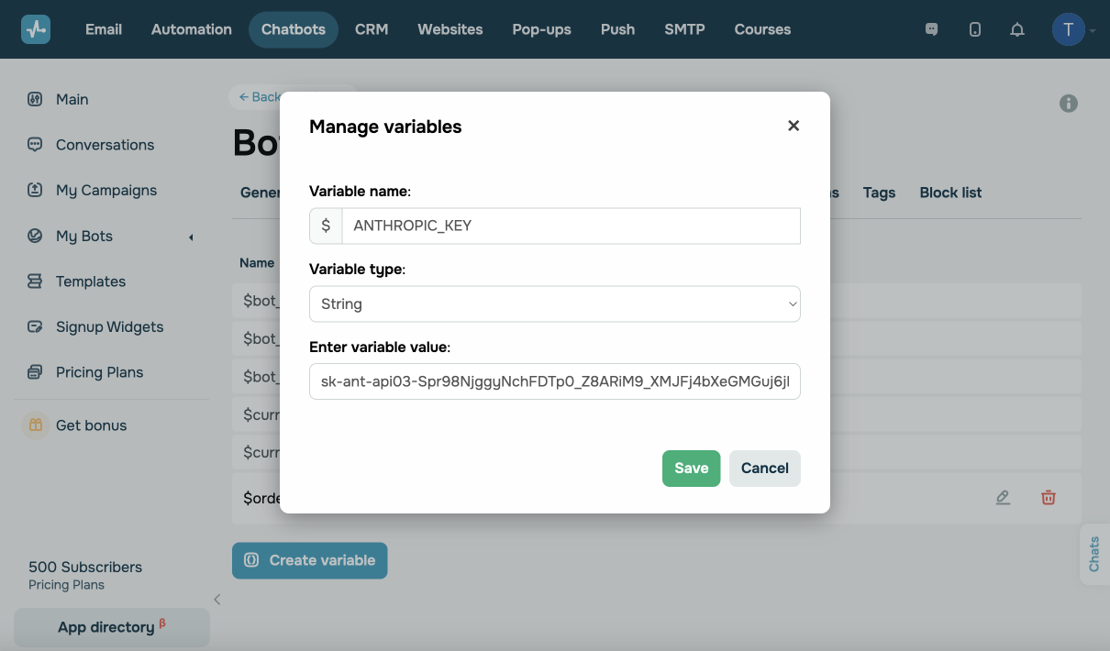Image resolution: width=1110 pixels, height=651 pixels.
Task: Open the notifications bell
Action: click(1017, 29)
